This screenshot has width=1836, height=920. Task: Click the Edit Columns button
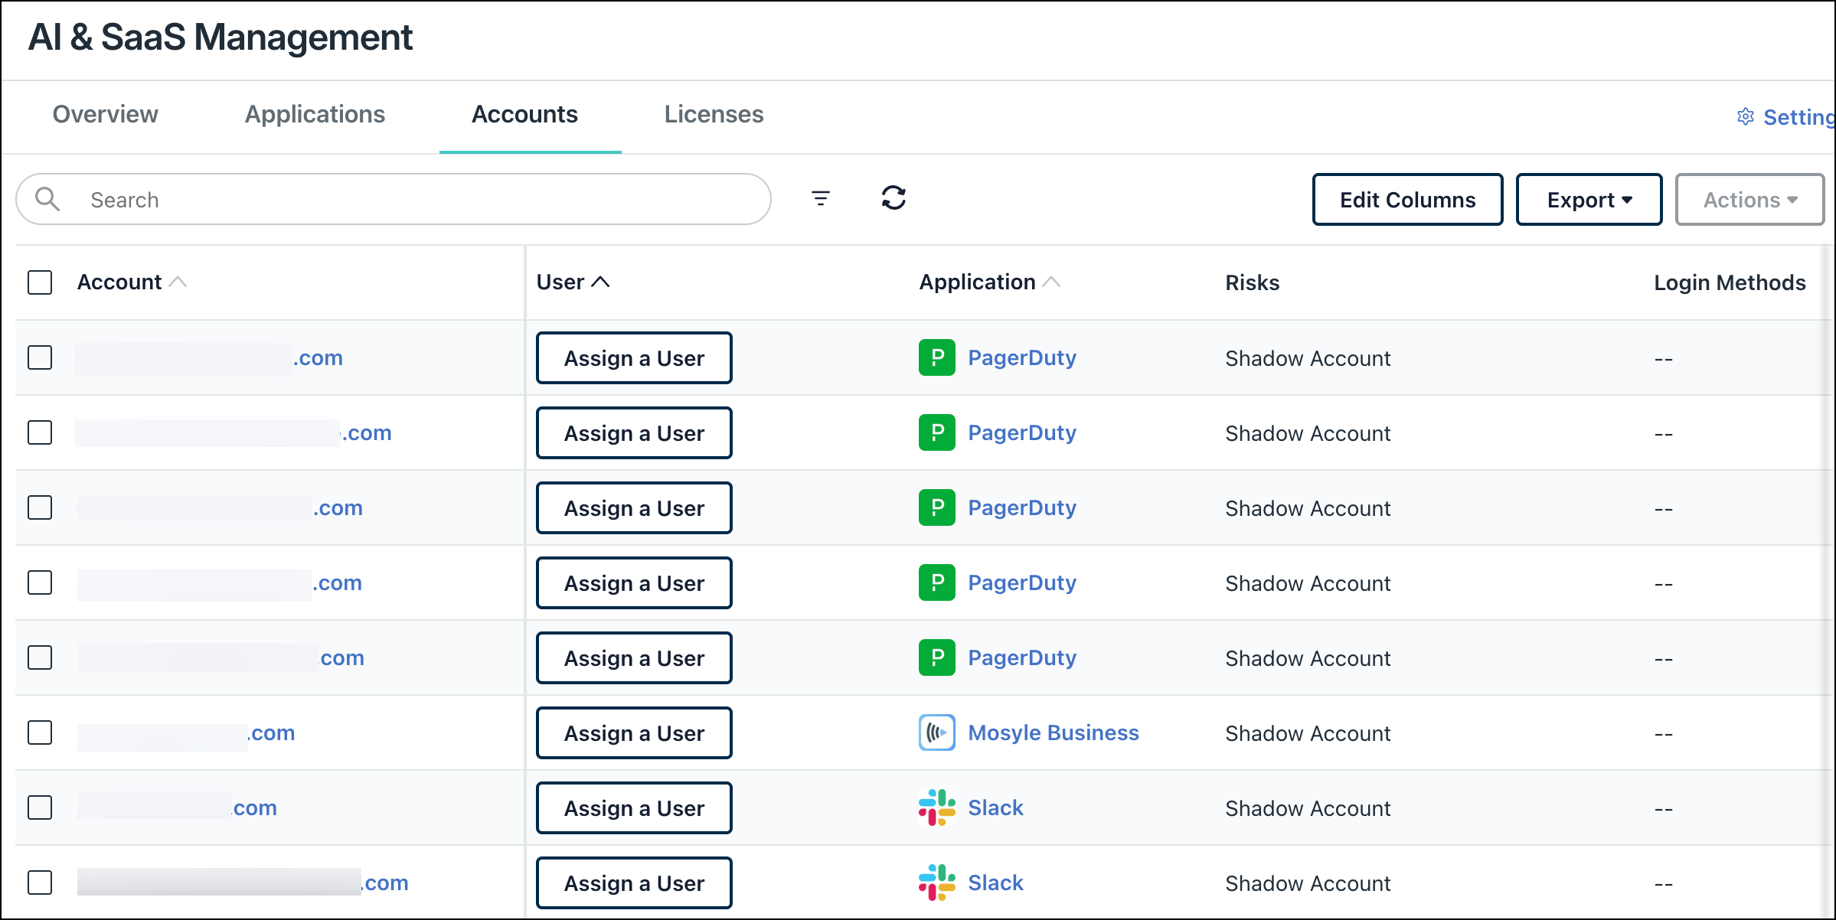tap(1407, 199)
